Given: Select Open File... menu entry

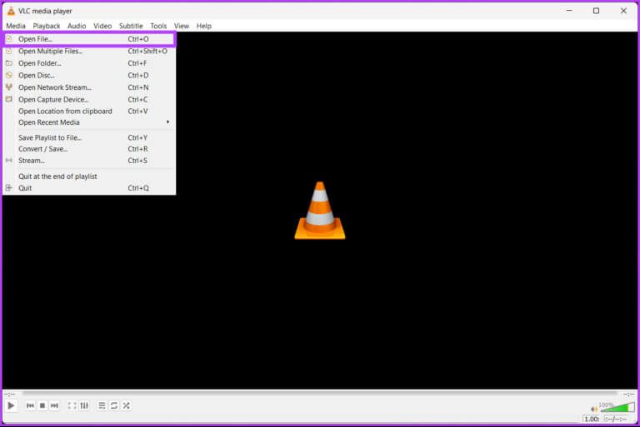Looking at the screenshot, I should tap(35, 39).
